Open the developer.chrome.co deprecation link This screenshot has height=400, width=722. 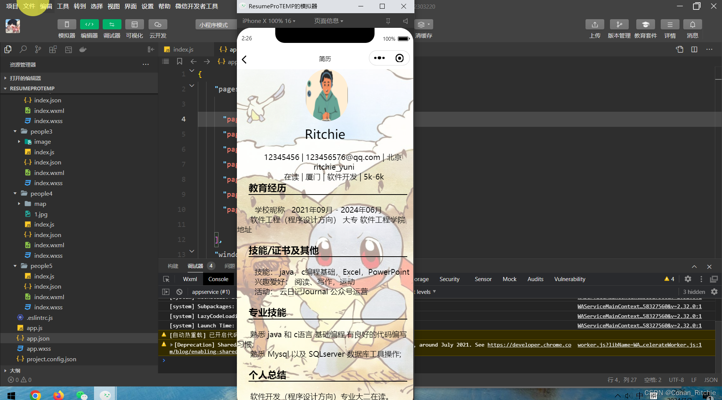(529, 345)
